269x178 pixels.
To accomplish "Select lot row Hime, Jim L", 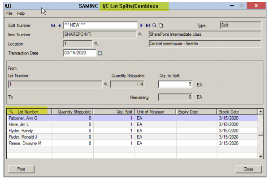I will coord(132,124).
